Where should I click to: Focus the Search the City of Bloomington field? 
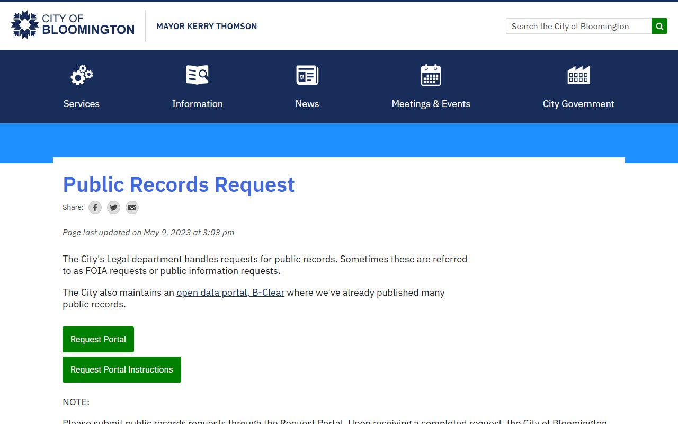(x=579, y=26)
